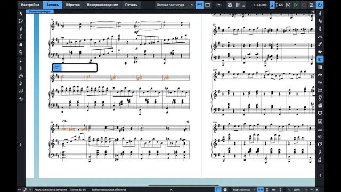This screenshot has height=192, width=341.
Task: Select the Запись (Write) mode tab
Action: [53, 5]
